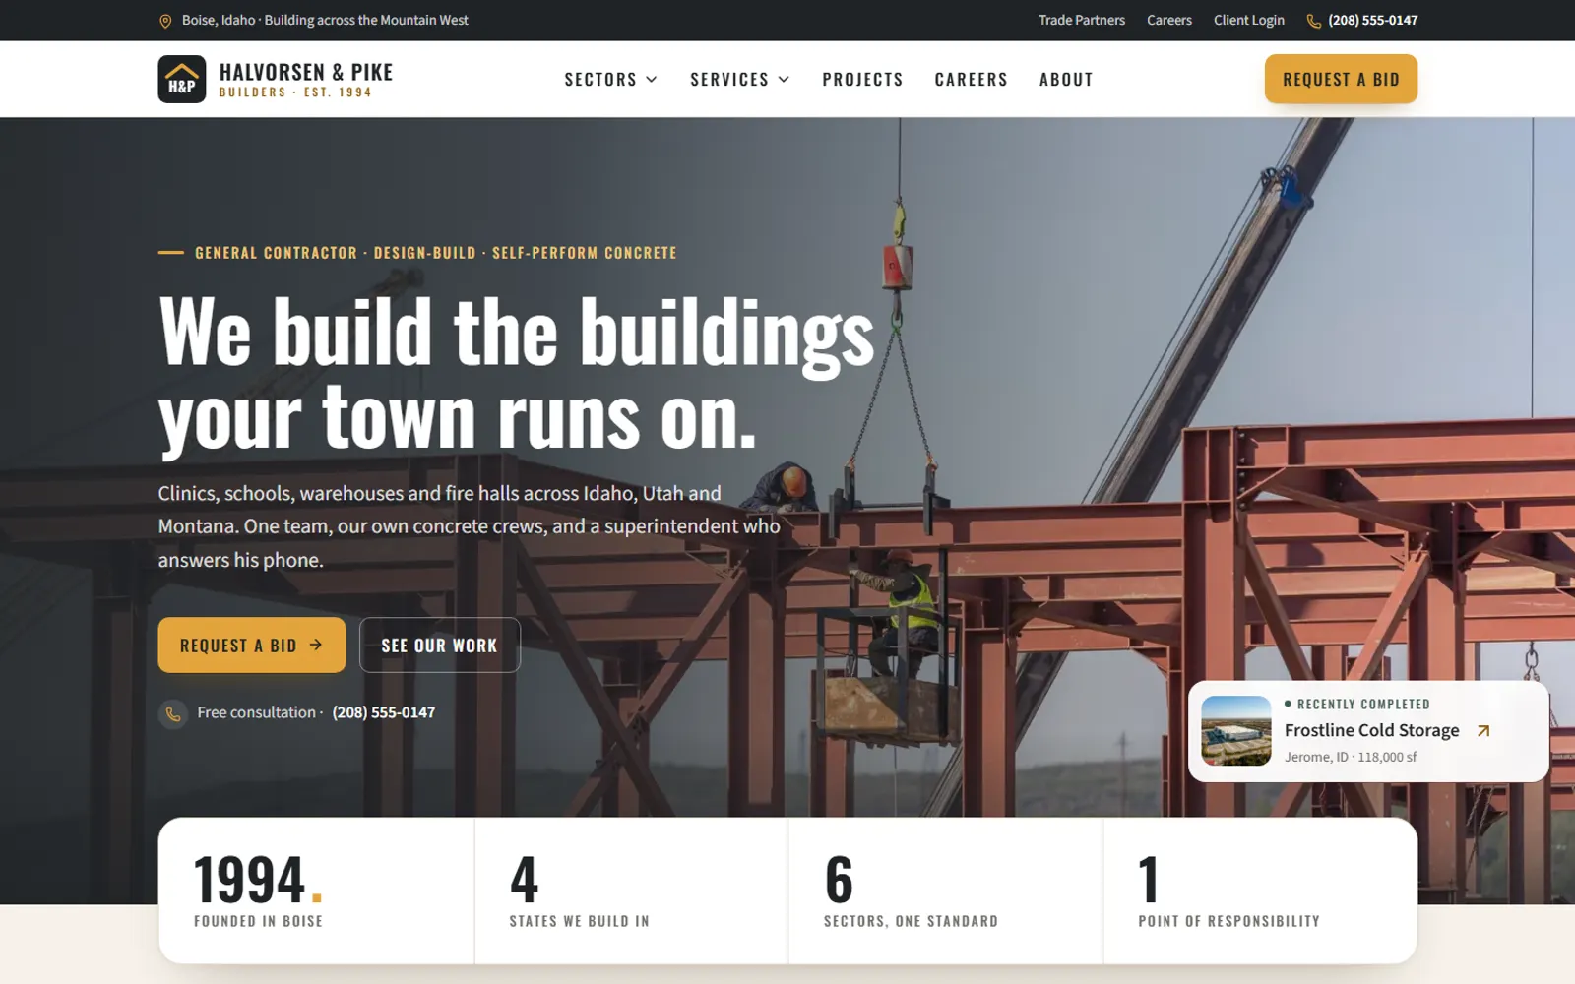
Task: Open the Services menu label
Action: pyautogui.click(x=729, y=80)
